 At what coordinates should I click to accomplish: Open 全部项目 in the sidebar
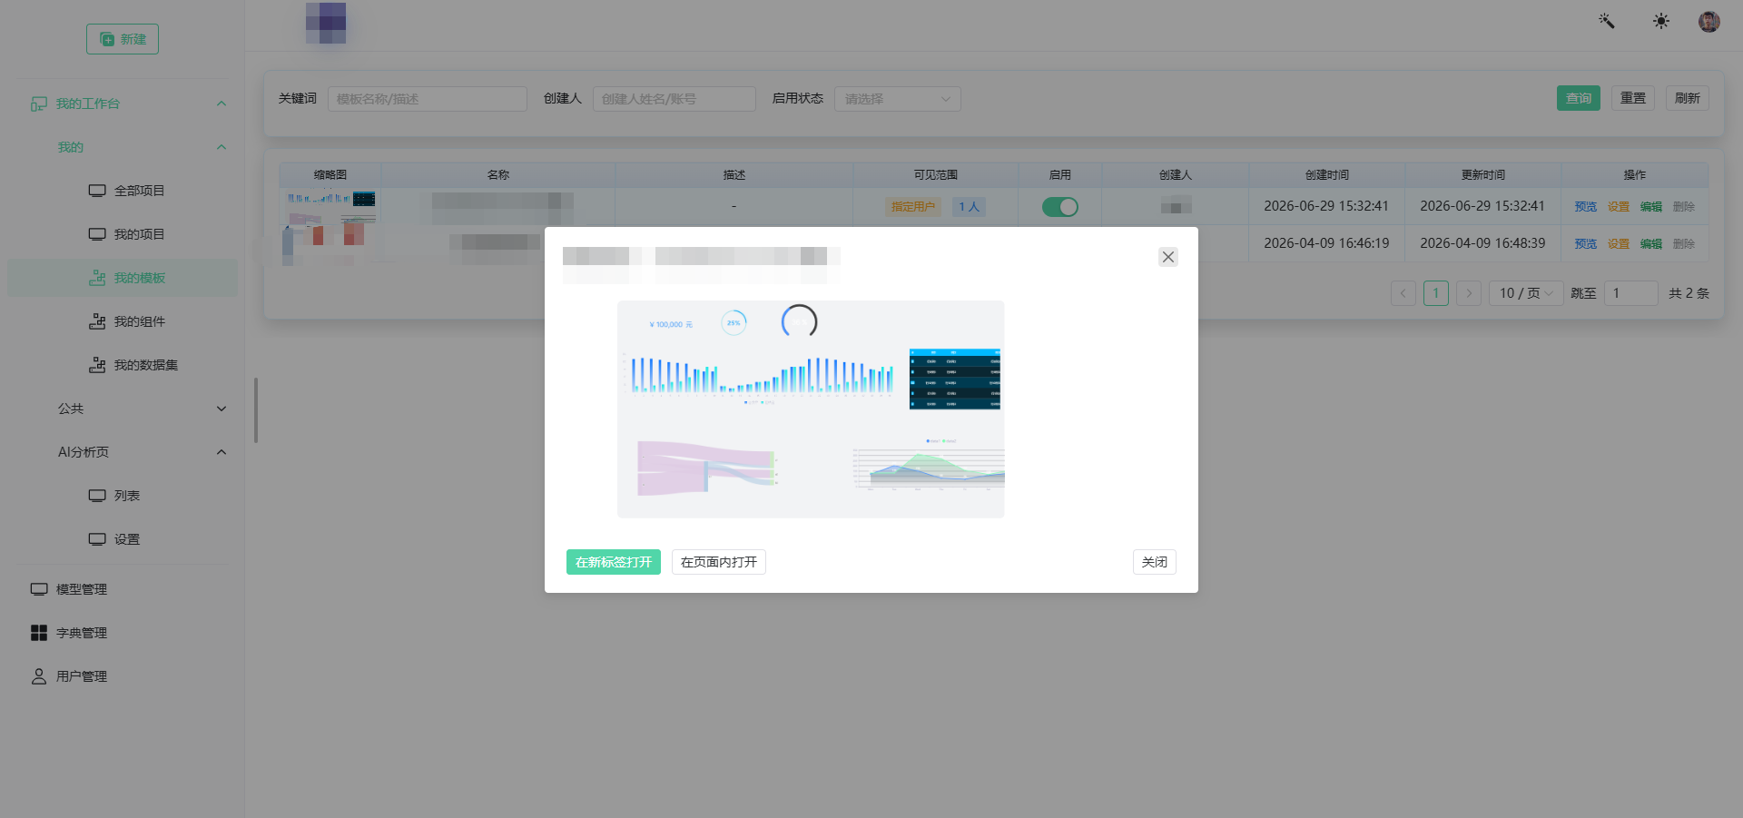point(123,191)
